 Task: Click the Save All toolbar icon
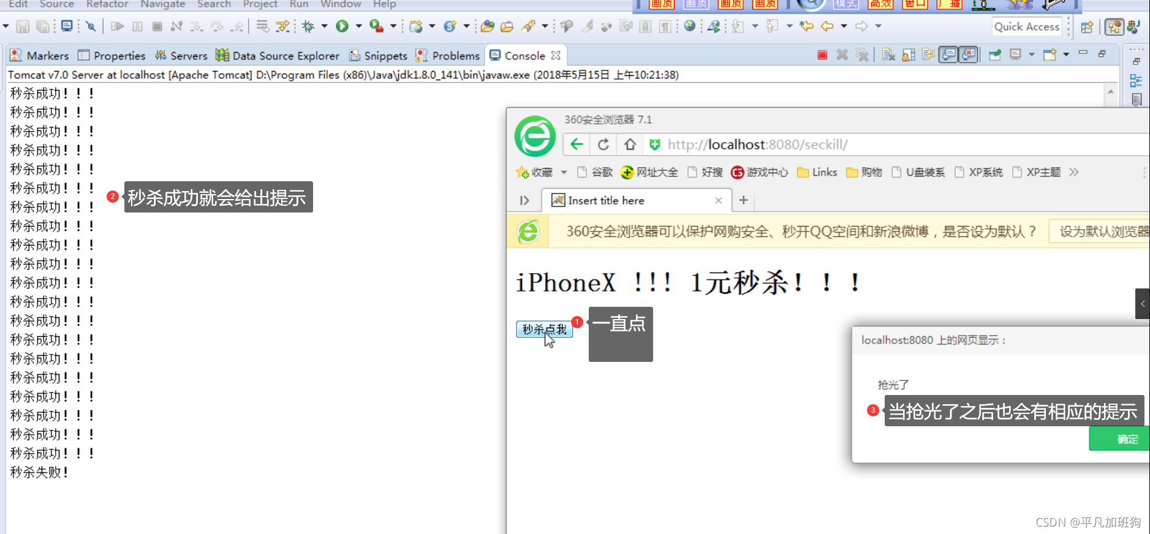(x=43, y=26)
